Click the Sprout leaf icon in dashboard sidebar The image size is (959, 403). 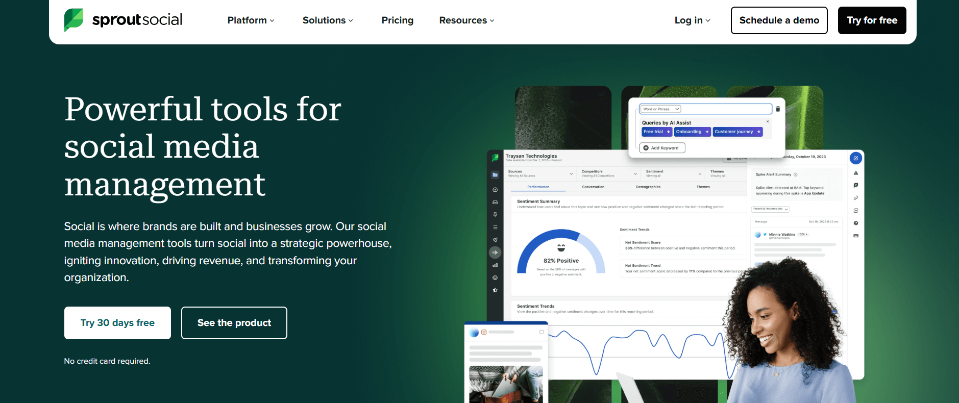(495, 158)
